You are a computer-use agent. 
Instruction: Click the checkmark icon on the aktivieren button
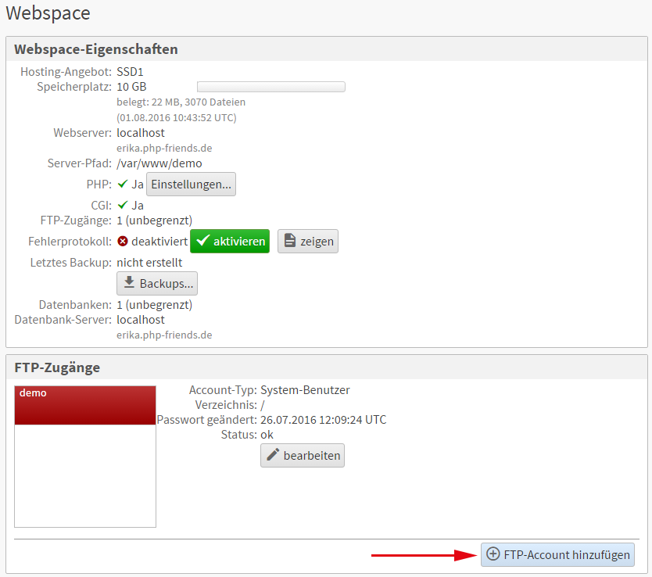(x=202, y=242)
